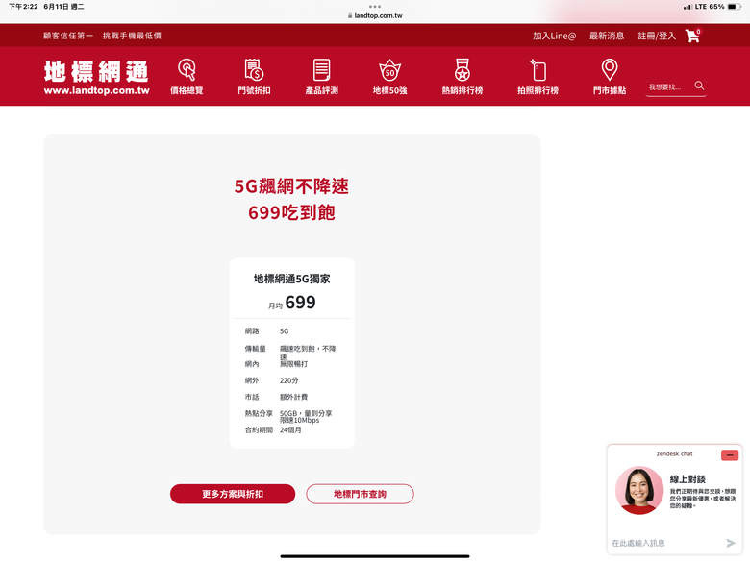Click the chat agent avatar photo

click(639, 490)
